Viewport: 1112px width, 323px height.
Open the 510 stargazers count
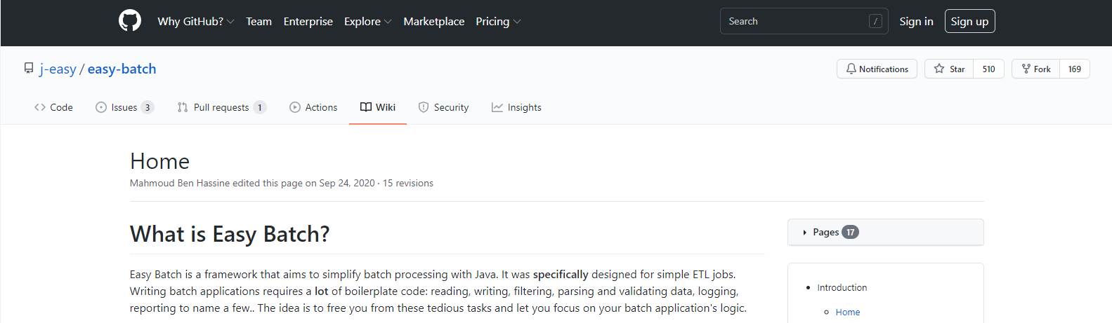989,69
